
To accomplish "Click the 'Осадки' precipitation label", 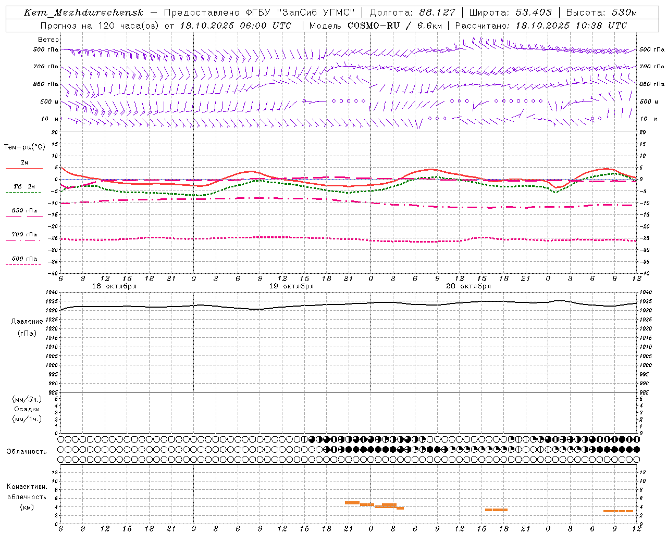I will click(27, 409).
